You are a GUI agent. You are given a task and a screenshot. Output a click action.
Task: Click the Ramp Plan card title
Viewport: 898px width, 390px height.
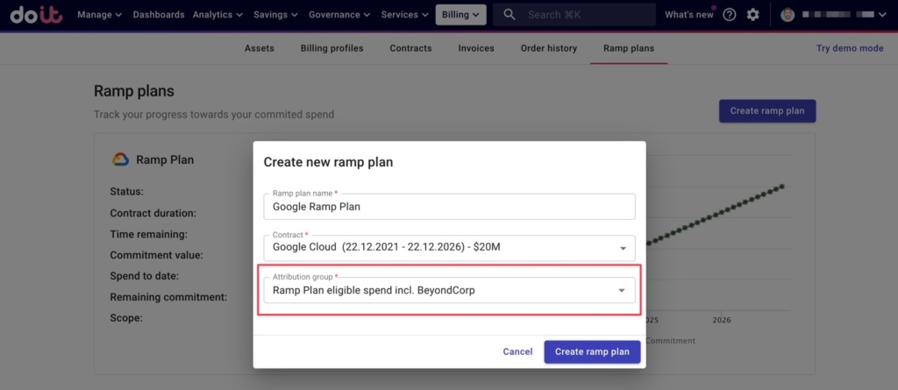[x=165, y=160]
